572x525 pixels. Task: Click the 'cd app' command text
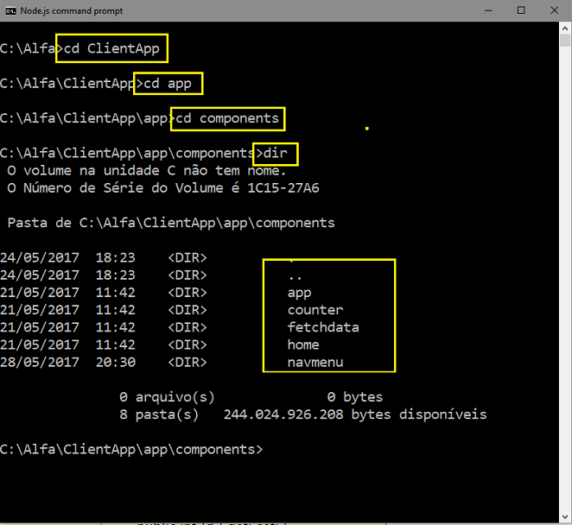tap(168, 84)
